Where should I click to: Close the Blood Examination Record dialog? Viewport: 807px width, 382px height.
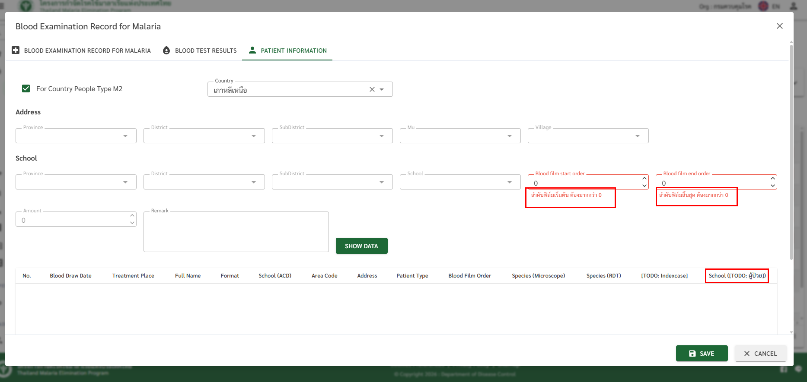pyautogui.click(x=779, y=26)
